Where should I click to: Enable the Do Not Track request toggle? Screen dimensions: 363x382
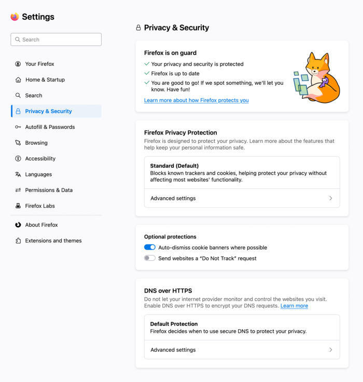[150, 258]
